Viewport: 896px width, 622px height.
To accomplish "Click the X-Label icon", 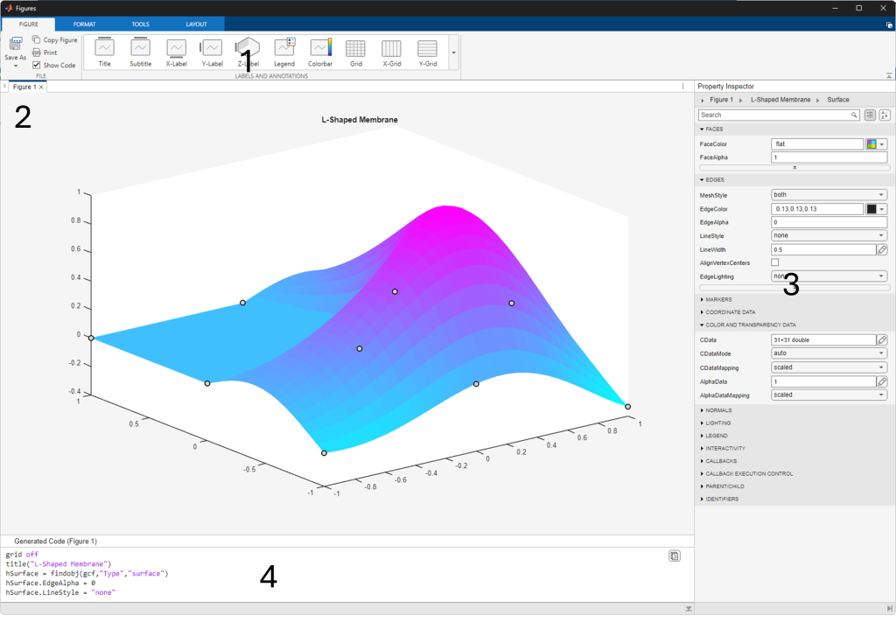I will tap(177, 52).
